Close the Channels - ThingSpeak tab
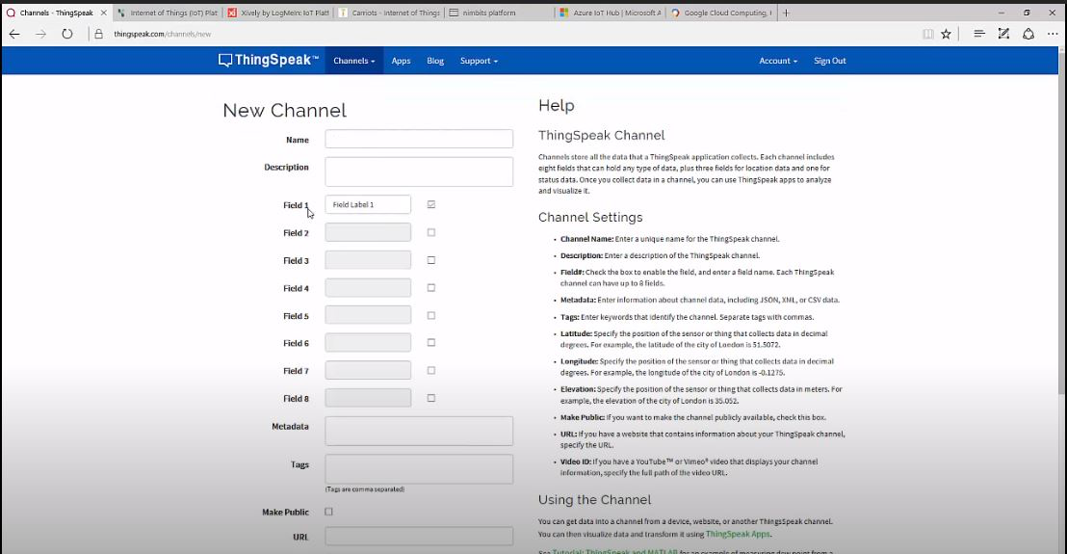The height and width of the screenshot is (554, 1067). 103,13
